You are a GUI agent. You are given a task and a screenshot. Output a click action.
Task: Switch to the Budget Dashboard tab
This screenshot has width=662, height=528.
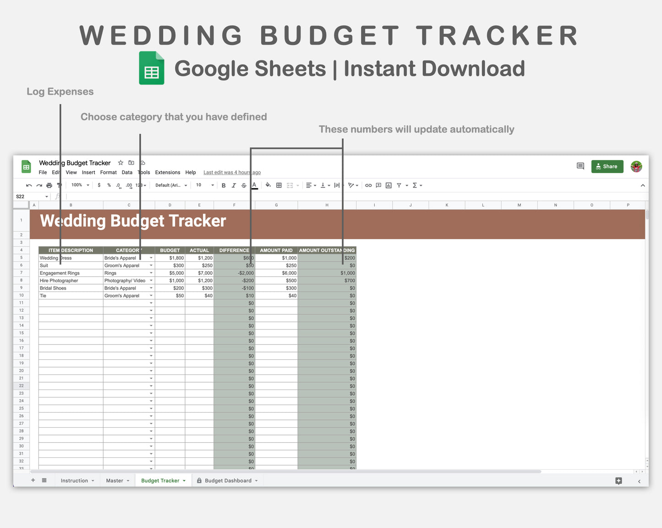tap(228, 480)
